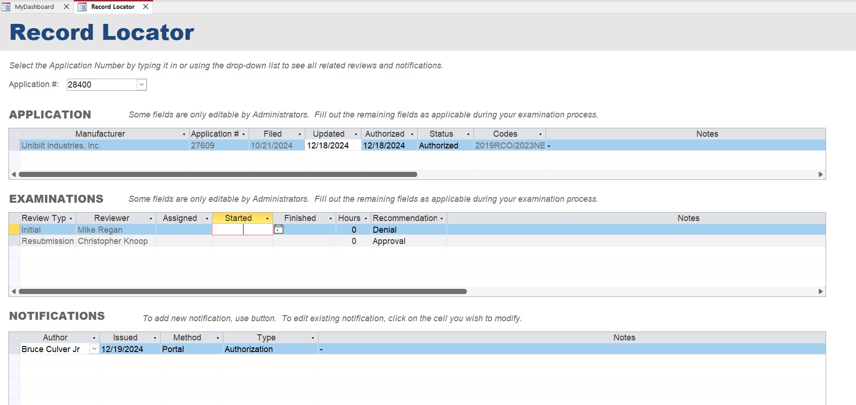Open the Application # combo box dropdown
Image resolution: width=856 pixels, height=405 pixels.
[141, 85]
